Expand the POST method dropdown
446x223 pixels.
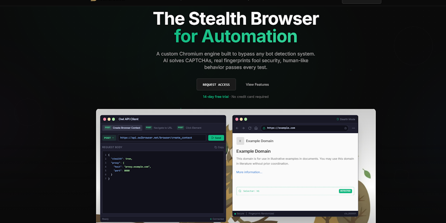pos(109,138)
